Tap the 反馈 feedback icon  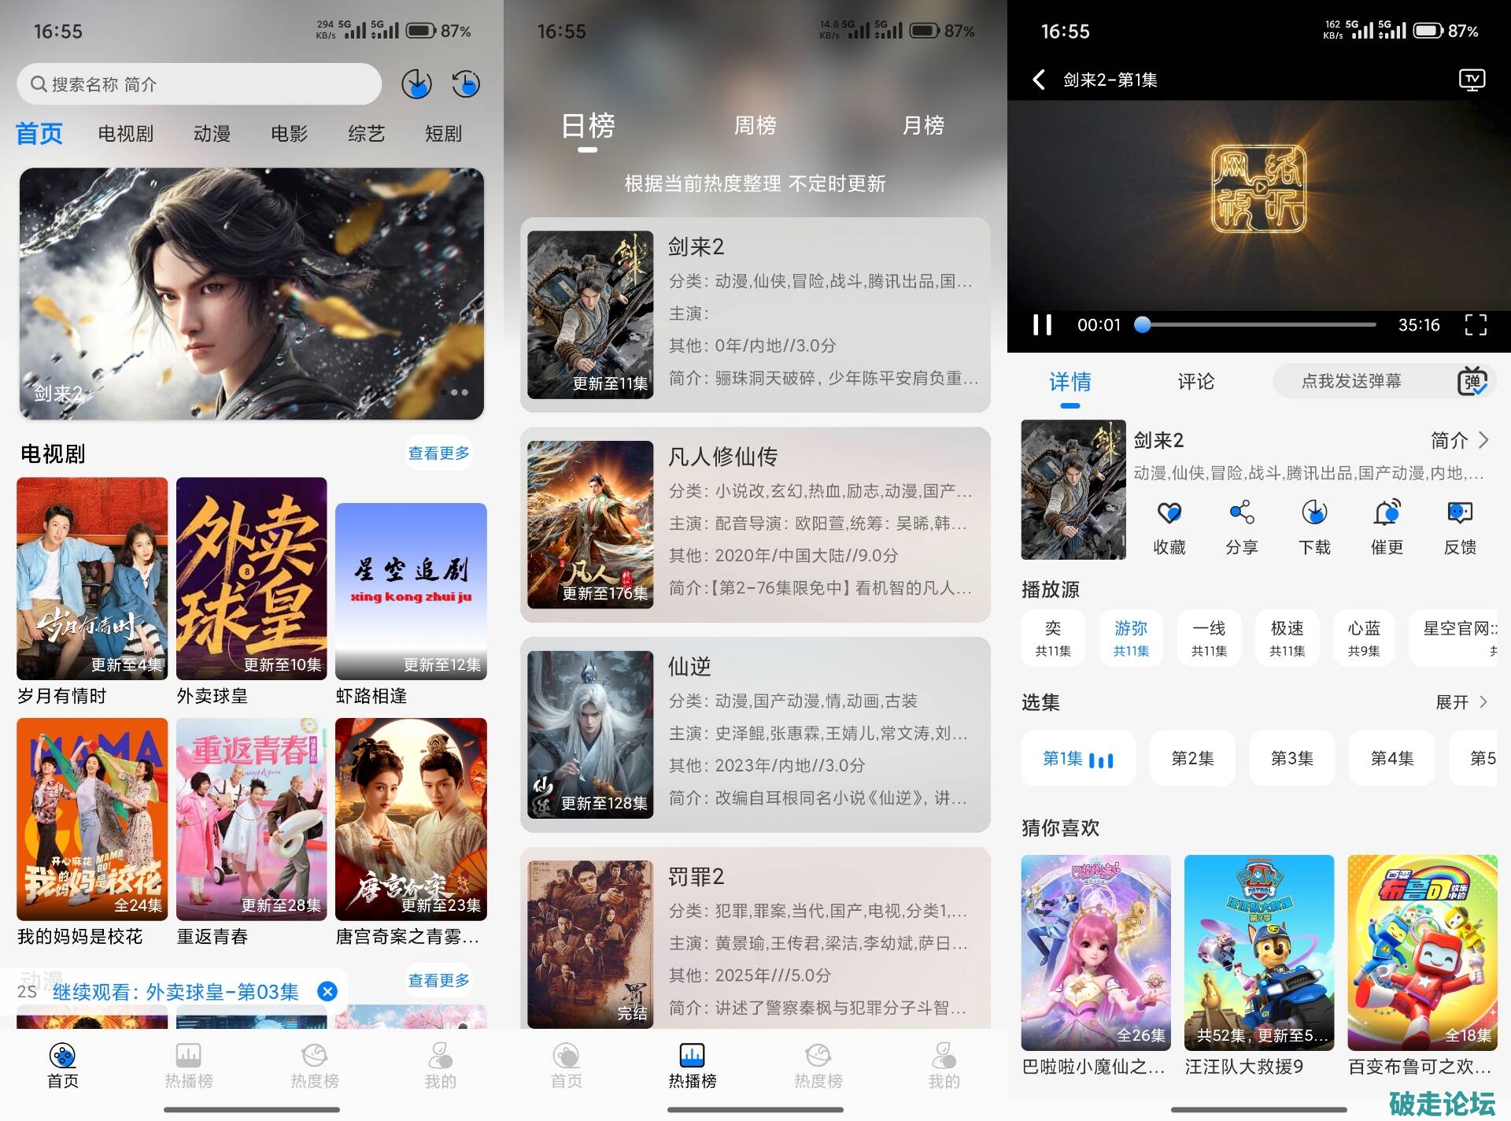coord(1460,513)
